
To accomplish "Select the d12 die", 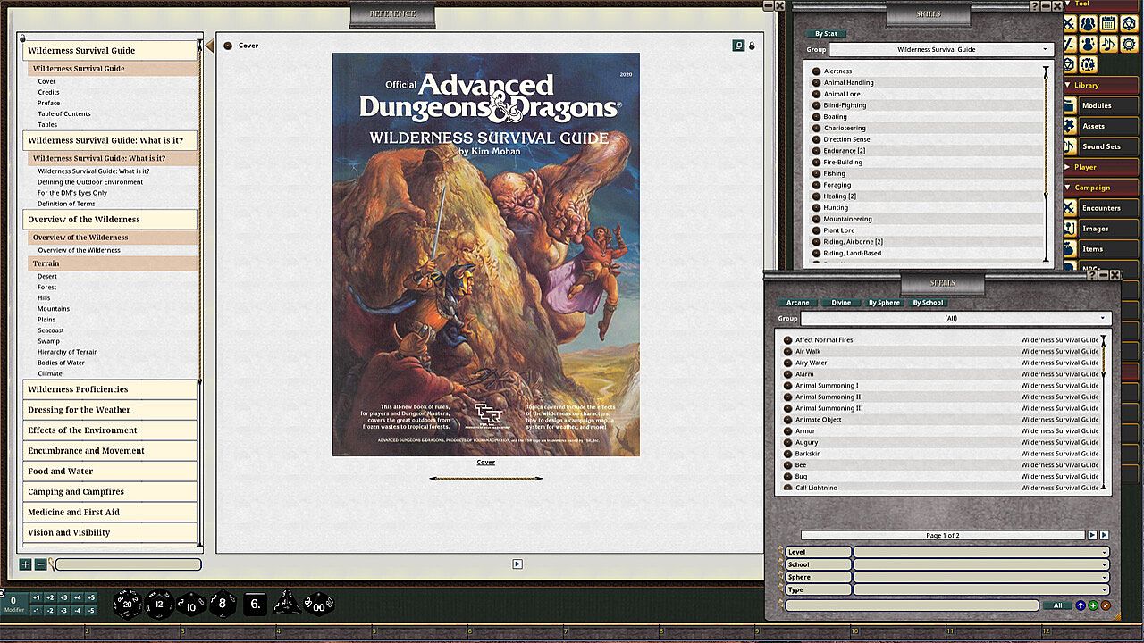I will pos(159,605).
